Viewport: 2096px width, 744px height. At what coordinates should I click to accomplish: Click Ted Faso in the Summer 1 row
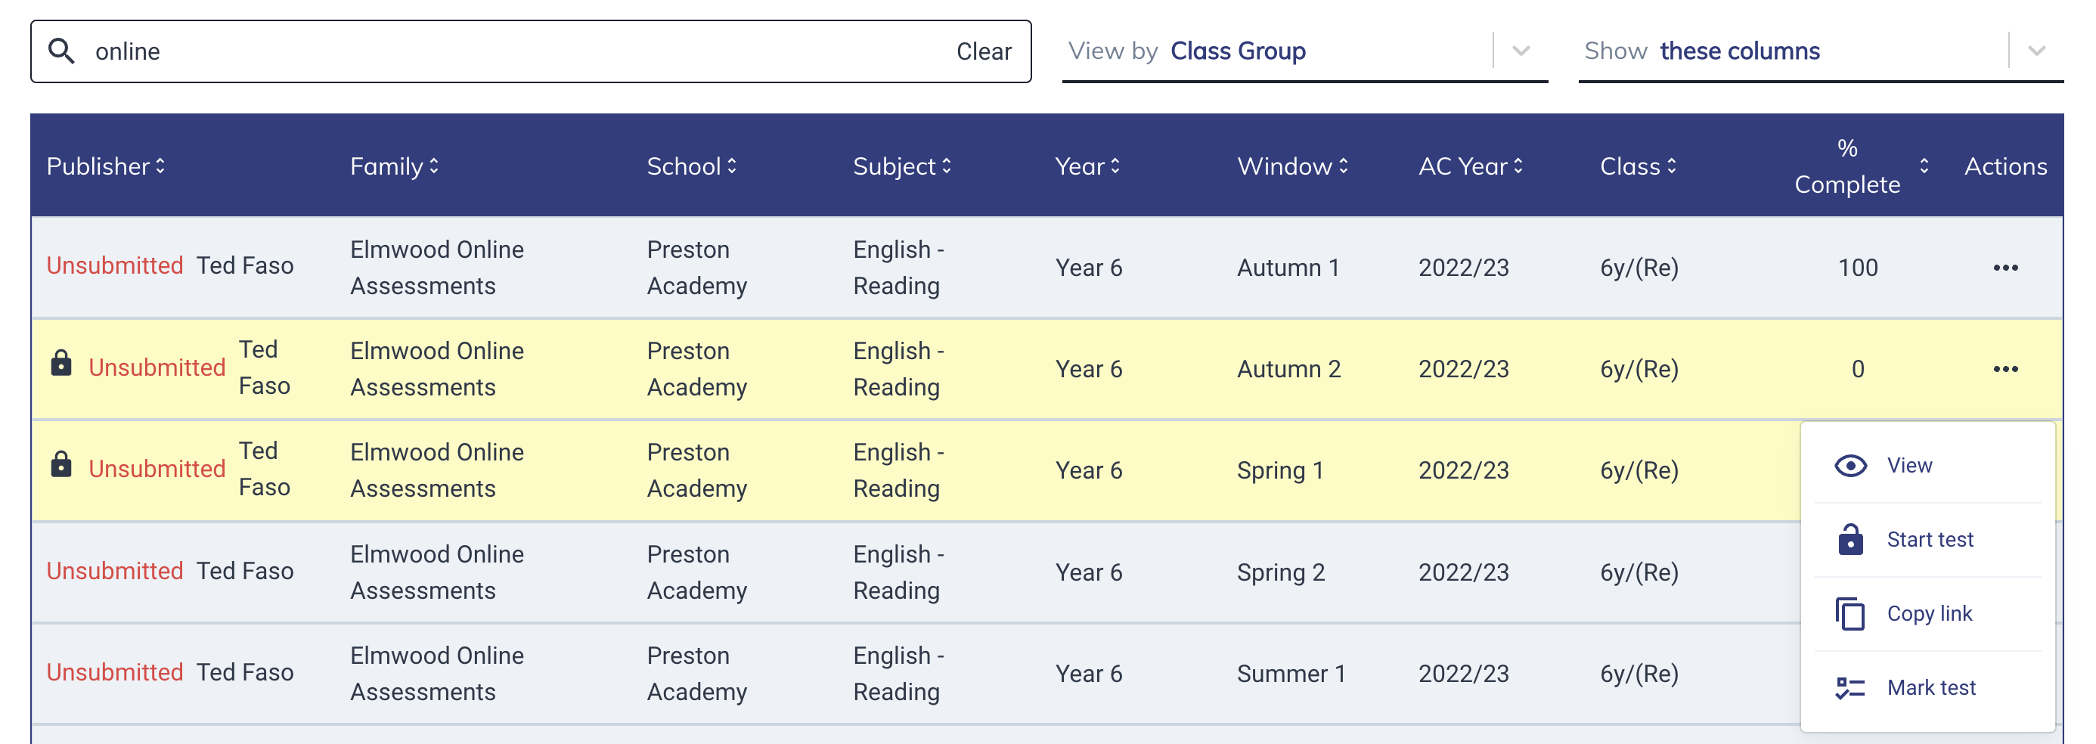tap(244, 671)
